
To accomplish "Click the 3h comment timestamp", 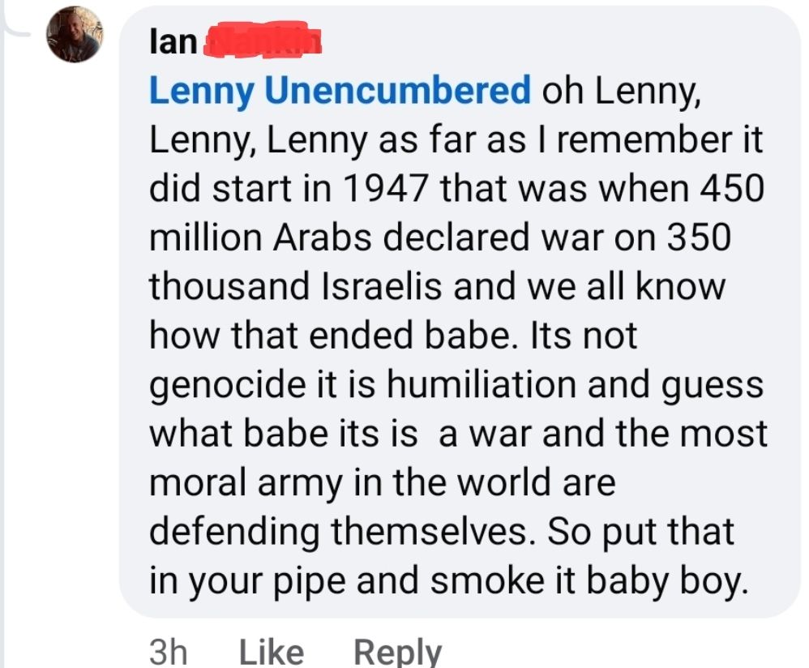I will coord(169,652).
